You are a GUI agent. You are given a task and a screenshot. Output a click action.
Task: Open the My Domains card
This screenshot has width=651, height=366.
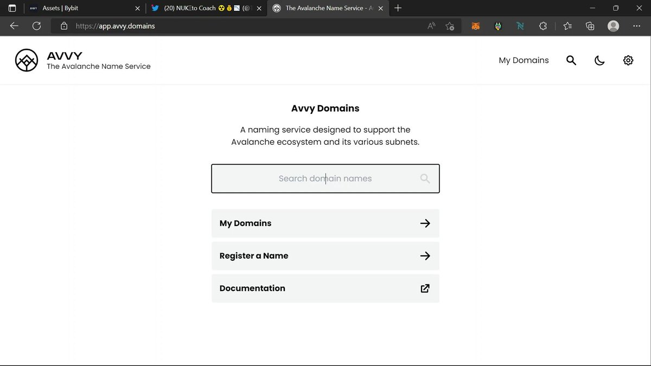coord(325,223)
